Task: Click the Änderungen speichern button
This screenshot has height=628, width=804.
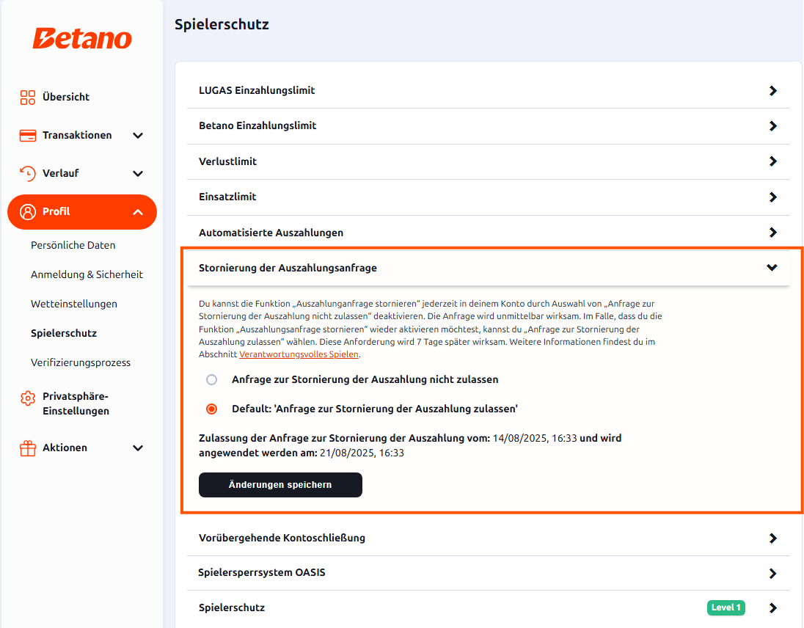Action: 280,485
